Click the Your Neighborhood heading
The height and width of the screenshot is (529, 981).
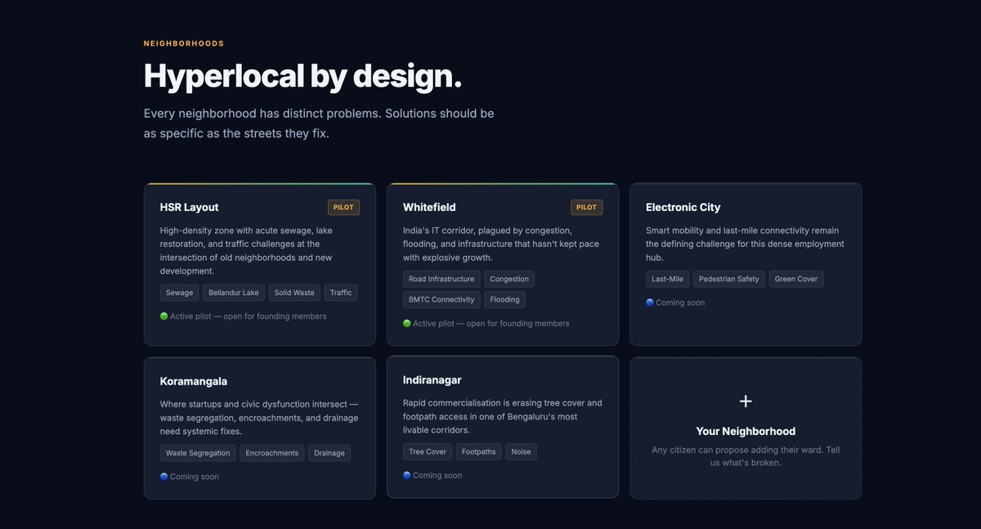click(746, 431)
